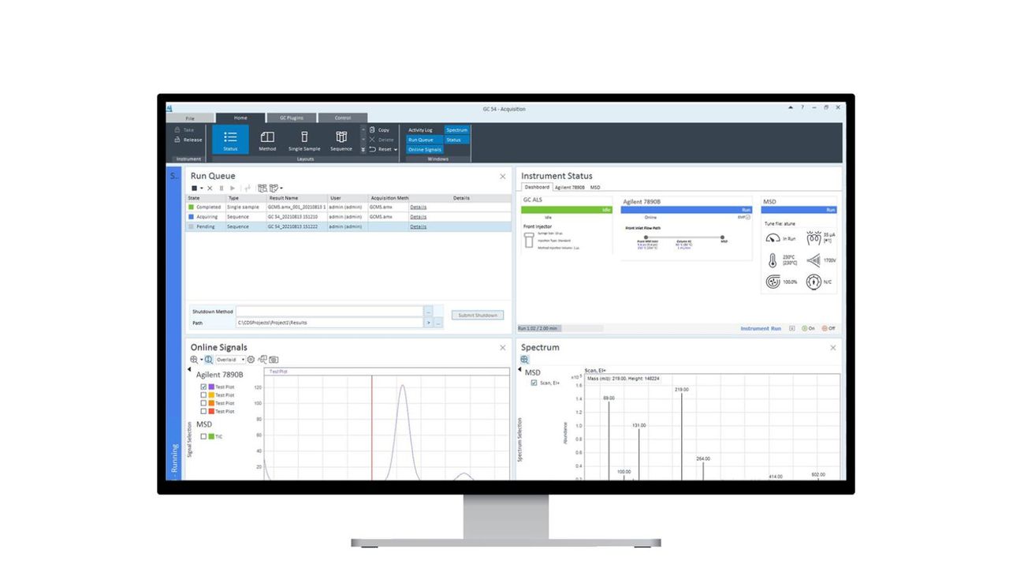1009x568 pixels.
Task: Collapse the Signal Selection pane arrow
Action: tap(189, 369)
